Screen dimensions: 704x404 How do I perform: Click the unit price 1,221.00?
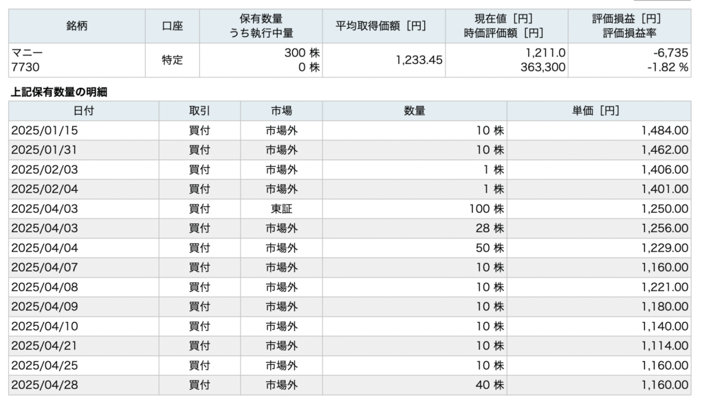tap(665, 287)
